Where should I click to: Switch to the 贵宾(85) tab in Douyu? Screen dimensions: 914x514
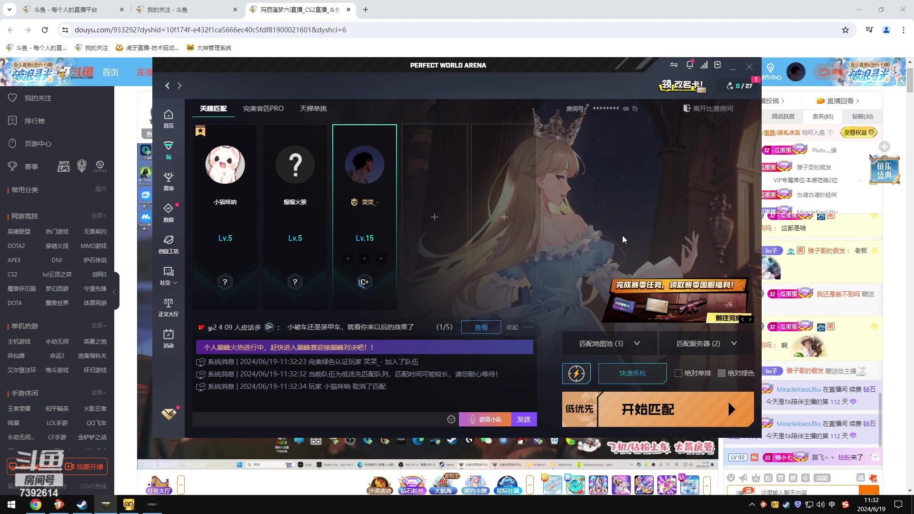point(823,117)
